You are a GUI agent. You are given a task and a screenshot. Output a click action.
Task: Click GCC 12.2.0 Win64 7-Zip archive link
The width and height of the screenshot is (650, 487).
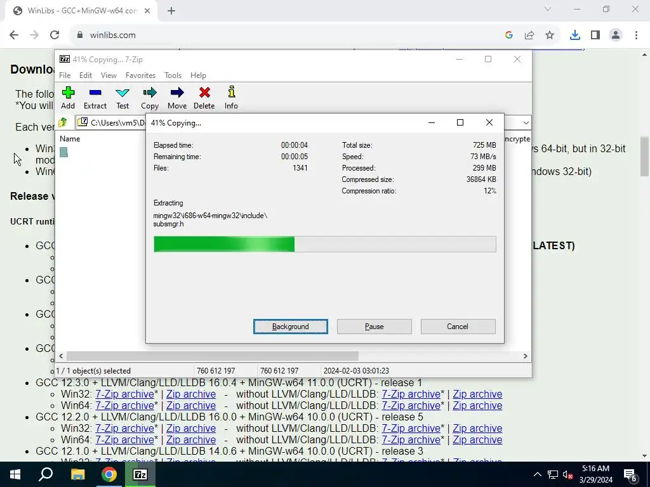tap(124, 440)
